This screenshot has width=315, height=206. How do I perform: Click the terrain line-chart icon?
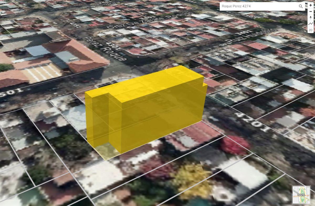pos(311,24)
